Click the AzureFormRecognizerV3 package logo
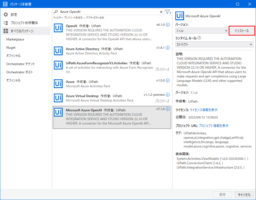Image resolution: width=256 pixels, height=200 pixels. click(x=58, y=65)
